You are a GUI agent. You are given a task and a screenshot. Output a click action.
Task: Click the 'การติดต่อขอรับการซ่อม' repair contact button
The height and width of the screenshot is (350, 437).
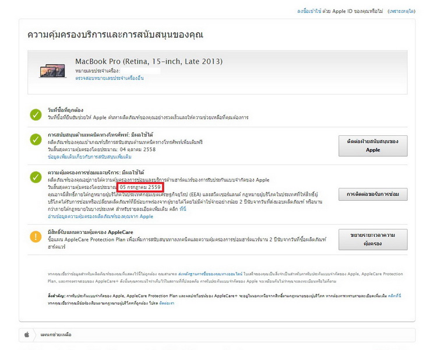click(373, 194)
